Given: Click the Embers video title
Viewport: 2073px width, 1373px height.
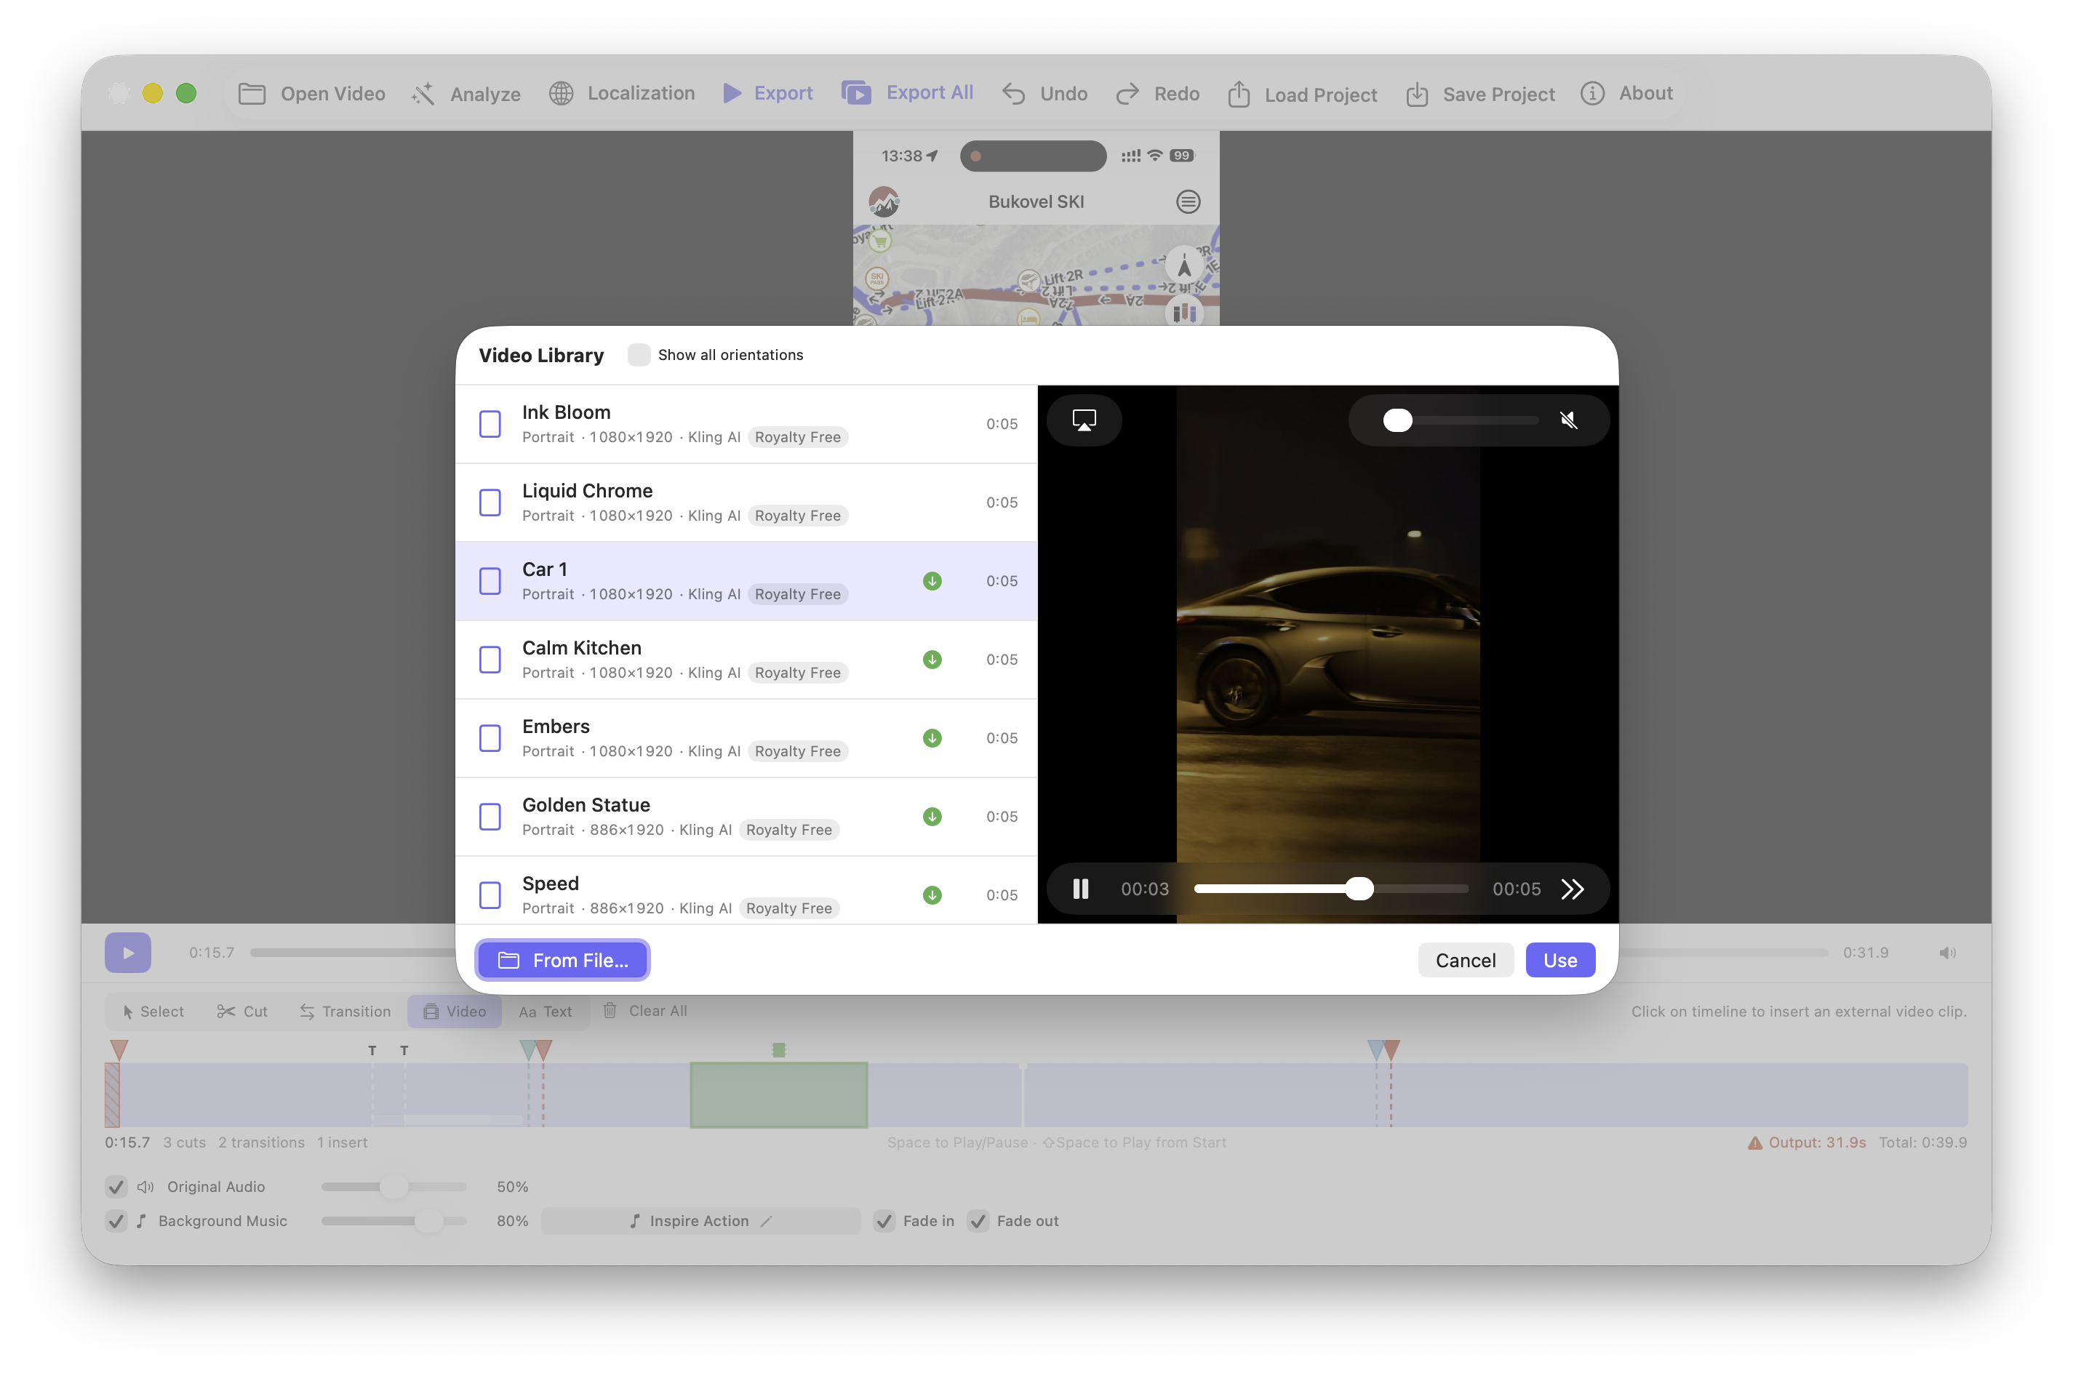Looking at the screenshot, I should [556, 726].
